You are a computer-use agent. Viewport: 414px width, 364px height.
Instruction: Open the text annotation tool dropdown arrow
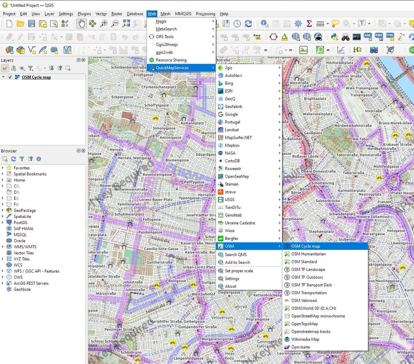tap(369, 23)
